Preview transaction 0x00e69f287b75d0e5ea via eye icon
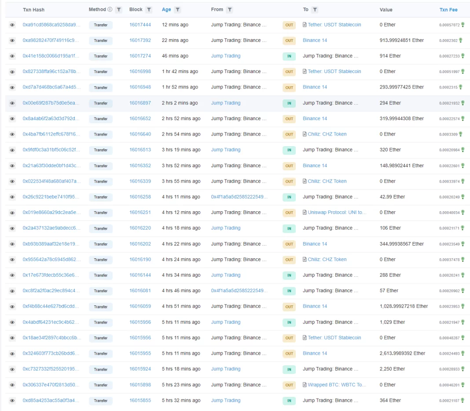 tap(12, 103)
